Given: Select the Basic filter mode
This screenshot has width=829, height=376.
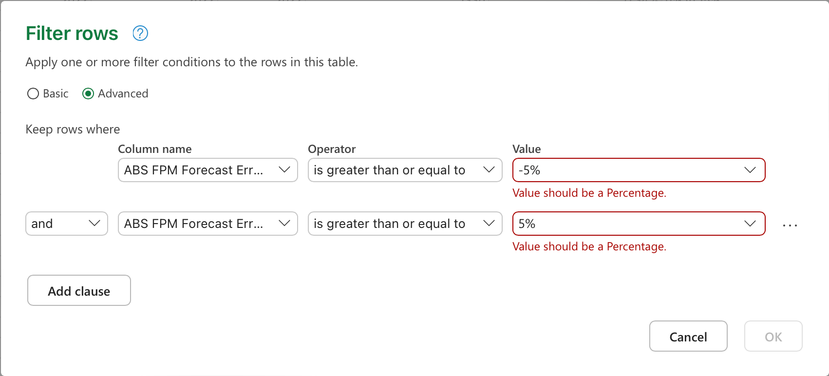Looking at the screenshot, I should click(33, 94).
